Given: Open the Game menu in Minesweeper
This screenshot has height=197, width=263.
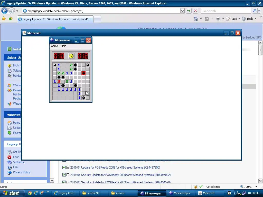Looking at the screenshot, I should 54,46.
